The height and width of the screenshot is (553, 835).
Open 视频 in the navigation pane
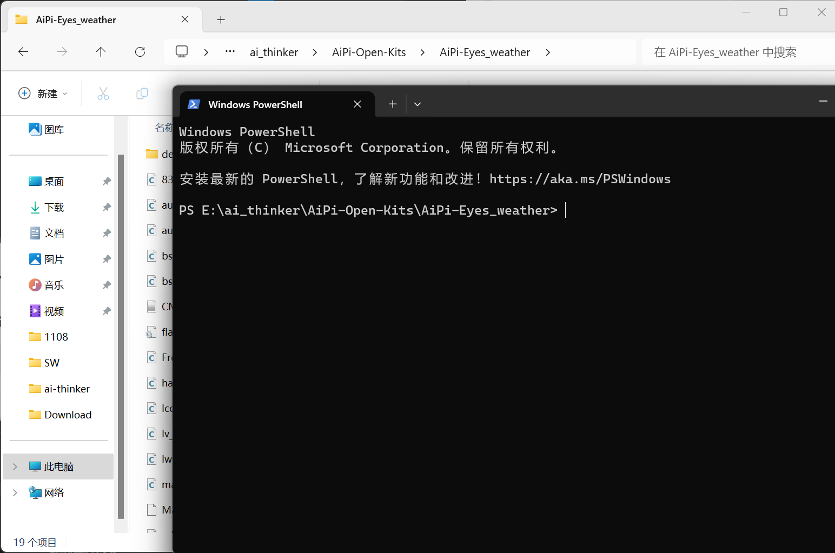(47, 311)
